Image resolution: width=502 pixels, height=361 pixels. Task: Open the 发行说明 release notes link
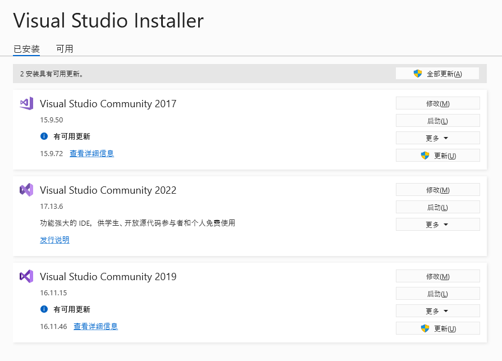[x=54, y=240]
